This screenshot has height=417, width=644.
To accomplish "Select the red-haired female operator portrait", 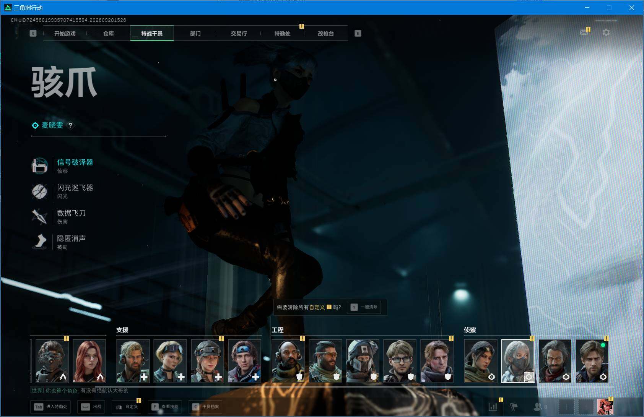I will [89, 361].
